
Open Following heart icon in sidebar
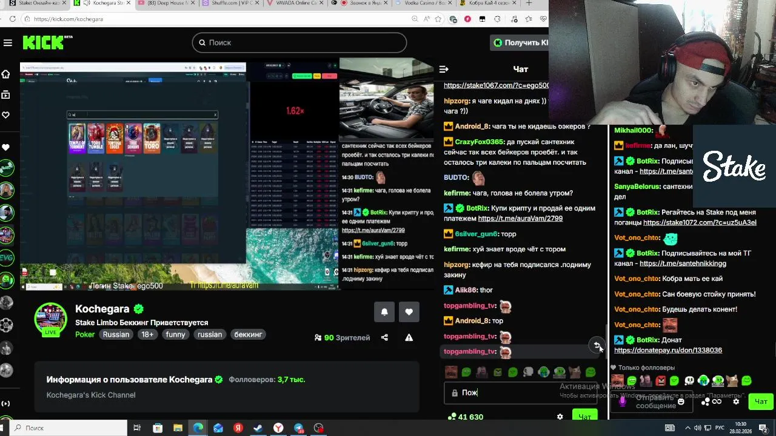point(5,115)
